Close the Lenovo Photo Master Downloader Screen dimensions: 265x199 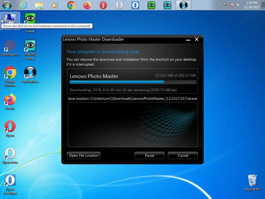coord(197,39)
